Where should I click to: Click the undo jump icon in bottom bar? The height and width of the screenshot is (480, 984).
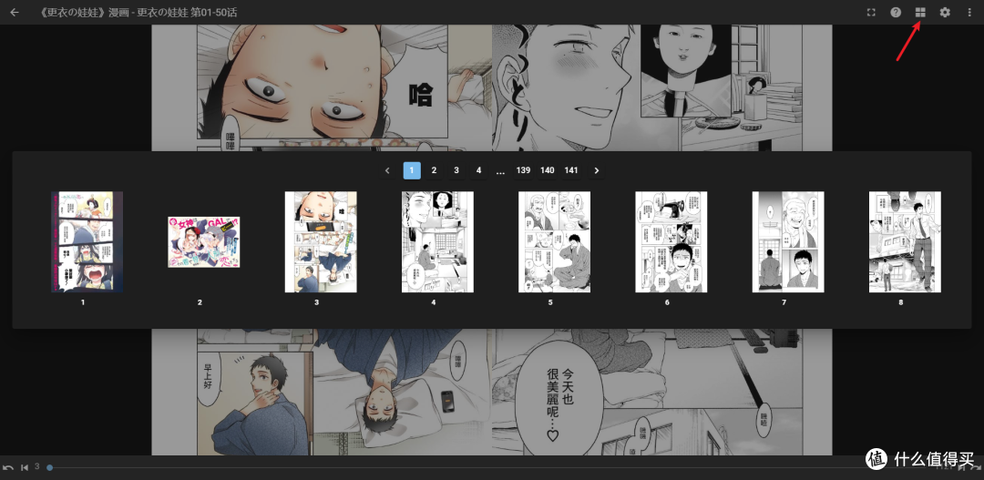point(8,467)
